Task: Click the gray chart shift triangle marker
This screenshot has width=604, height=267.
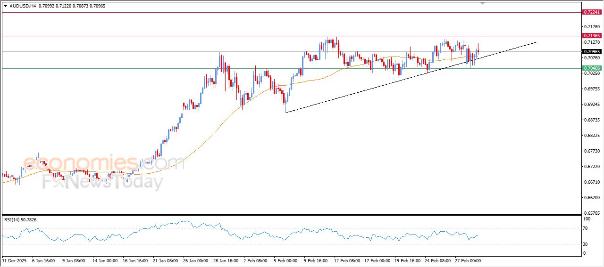Action: point(482,3)
